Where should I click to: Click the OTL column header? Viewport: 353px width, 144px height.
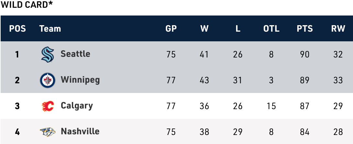pos(271,29)
